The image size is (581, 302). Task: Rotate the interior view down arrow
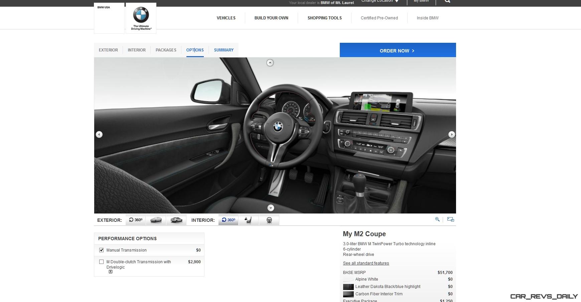pyautogui.click(x=271, y=208)
